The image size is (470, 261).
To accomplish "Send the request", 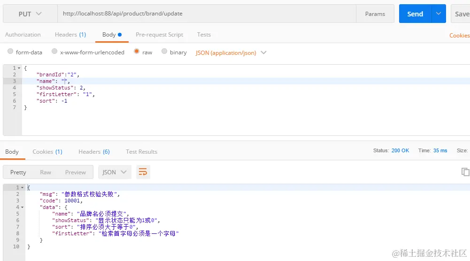I will point(415,14).
